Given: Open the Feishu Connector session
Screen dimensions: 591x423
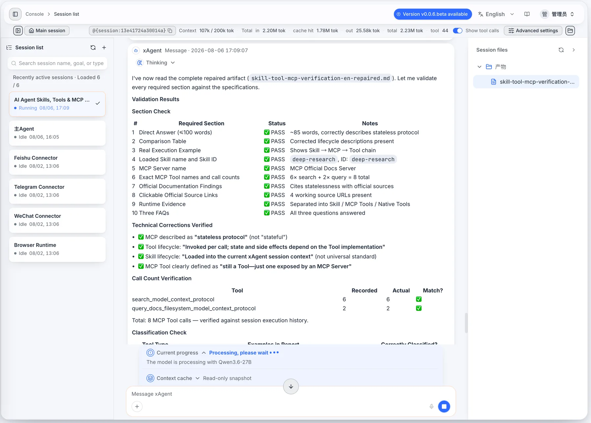Looking at the screenshot, I should 57,162.
